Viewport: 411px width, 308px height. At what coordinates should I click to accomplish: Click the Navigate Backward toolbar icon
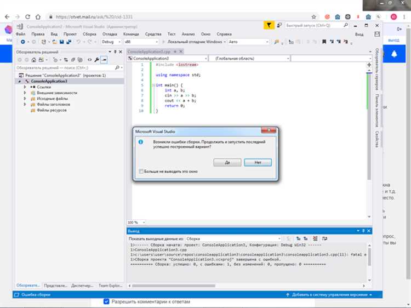coord(23,42)
